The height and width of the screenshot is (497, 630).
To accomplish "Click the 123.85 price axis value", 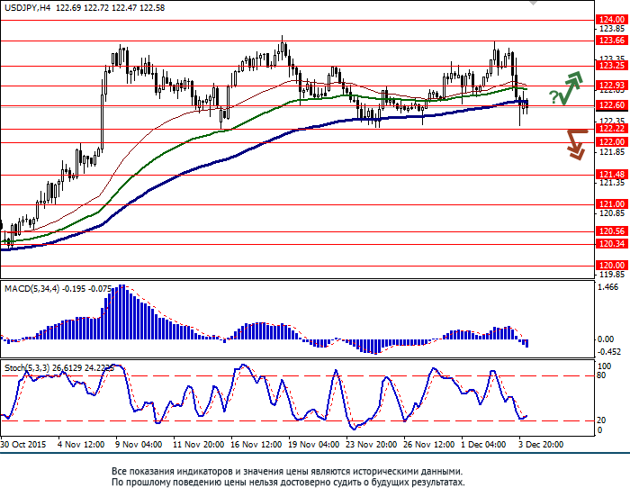I will coord(612,29).
